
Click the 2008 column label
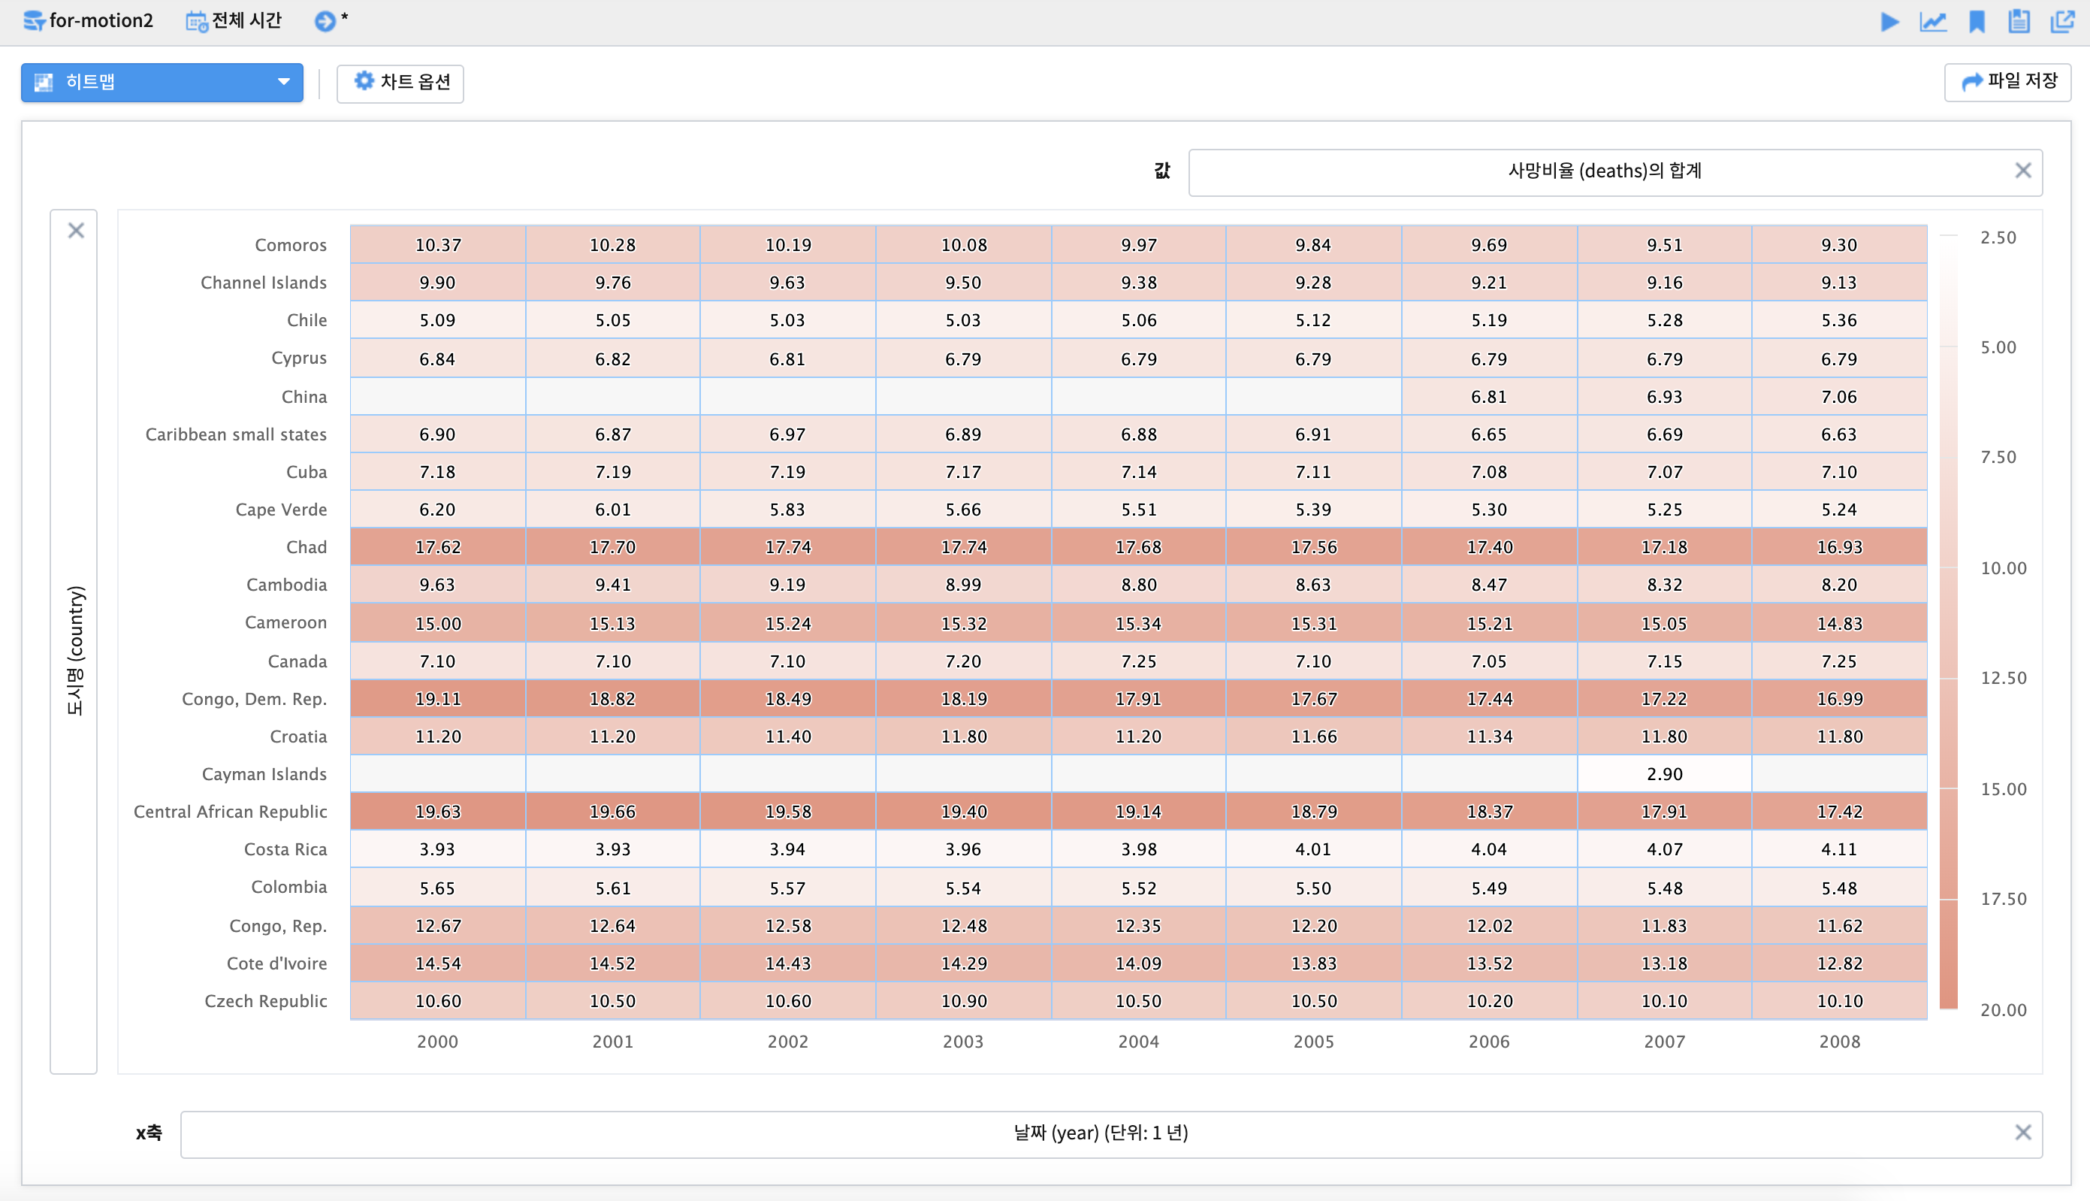coord(1839,1042)
